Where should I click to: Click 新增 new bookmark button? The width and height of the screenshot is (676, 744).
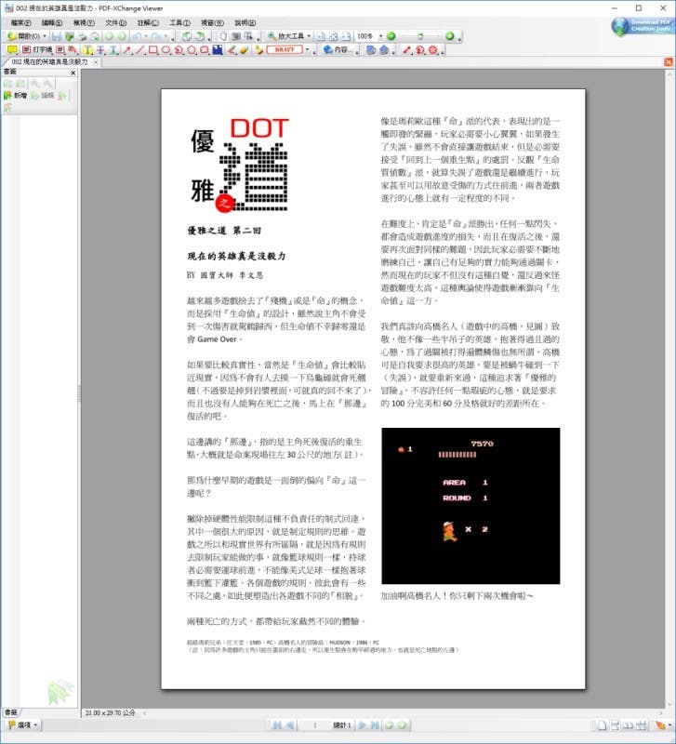point(15,96)
